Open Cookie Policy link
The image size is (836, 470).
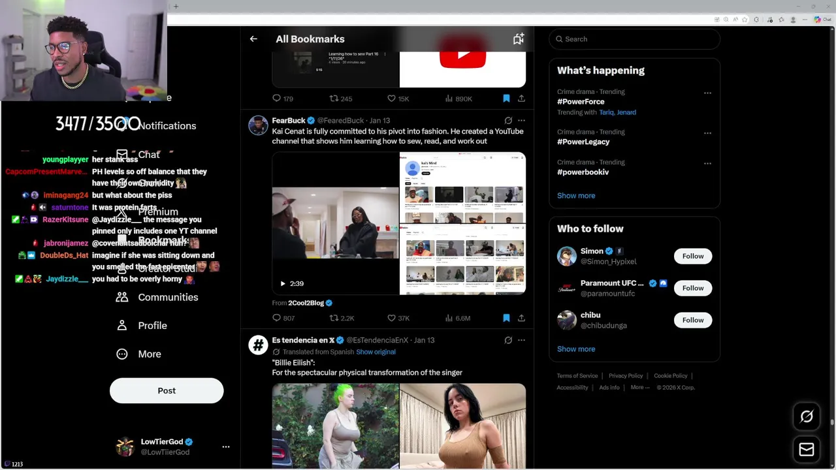coord(671,376)
